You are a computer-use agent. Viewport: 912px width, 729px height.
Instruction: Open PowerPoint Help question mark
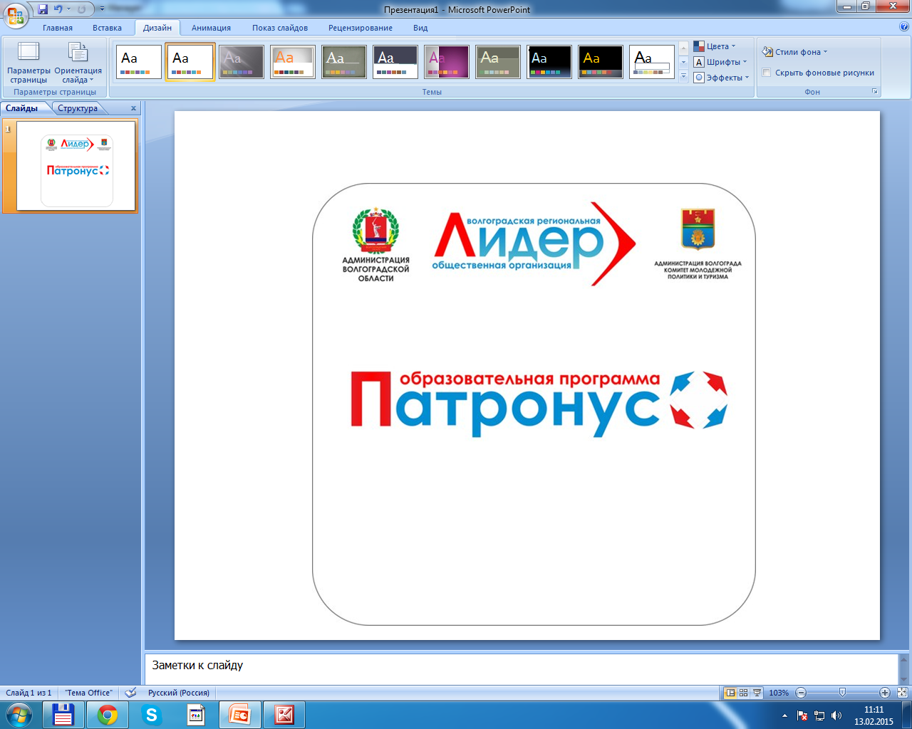coord(904,27)
